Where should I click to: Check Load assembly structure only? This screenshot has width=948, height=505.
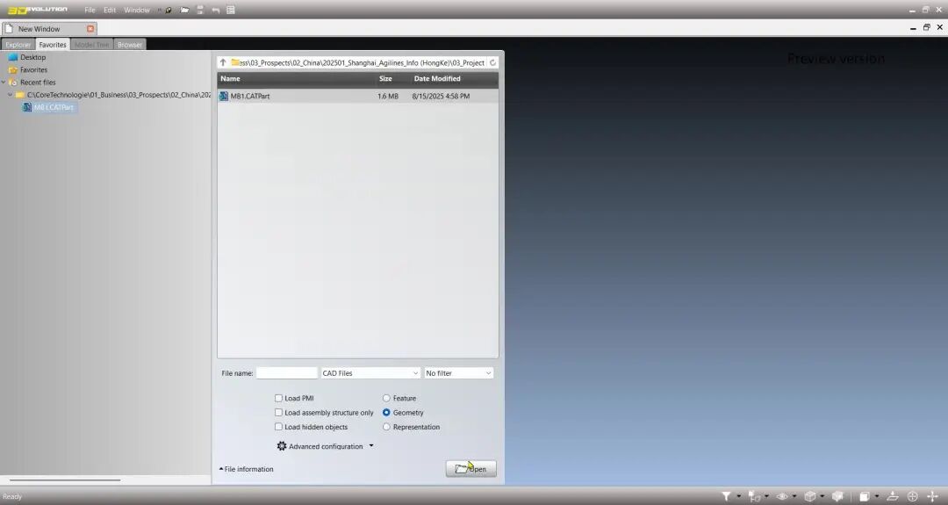click(278, 413)
